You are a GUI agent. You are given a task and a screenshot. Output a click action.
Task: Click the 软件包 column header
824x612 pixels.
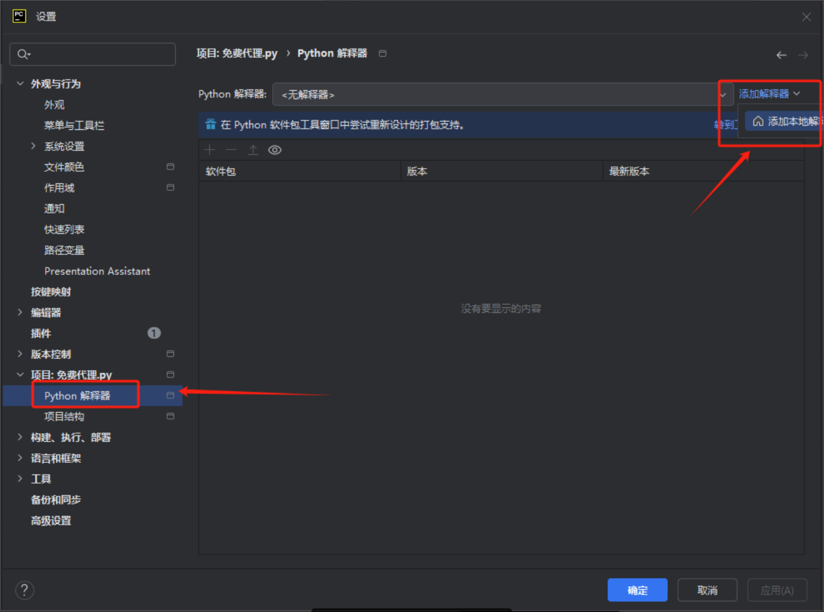(x=300, y=171)
